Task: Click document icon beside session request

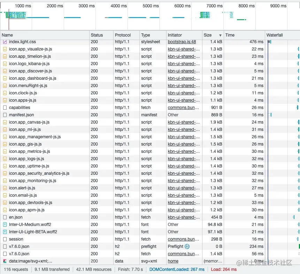Action: [5, 239]
